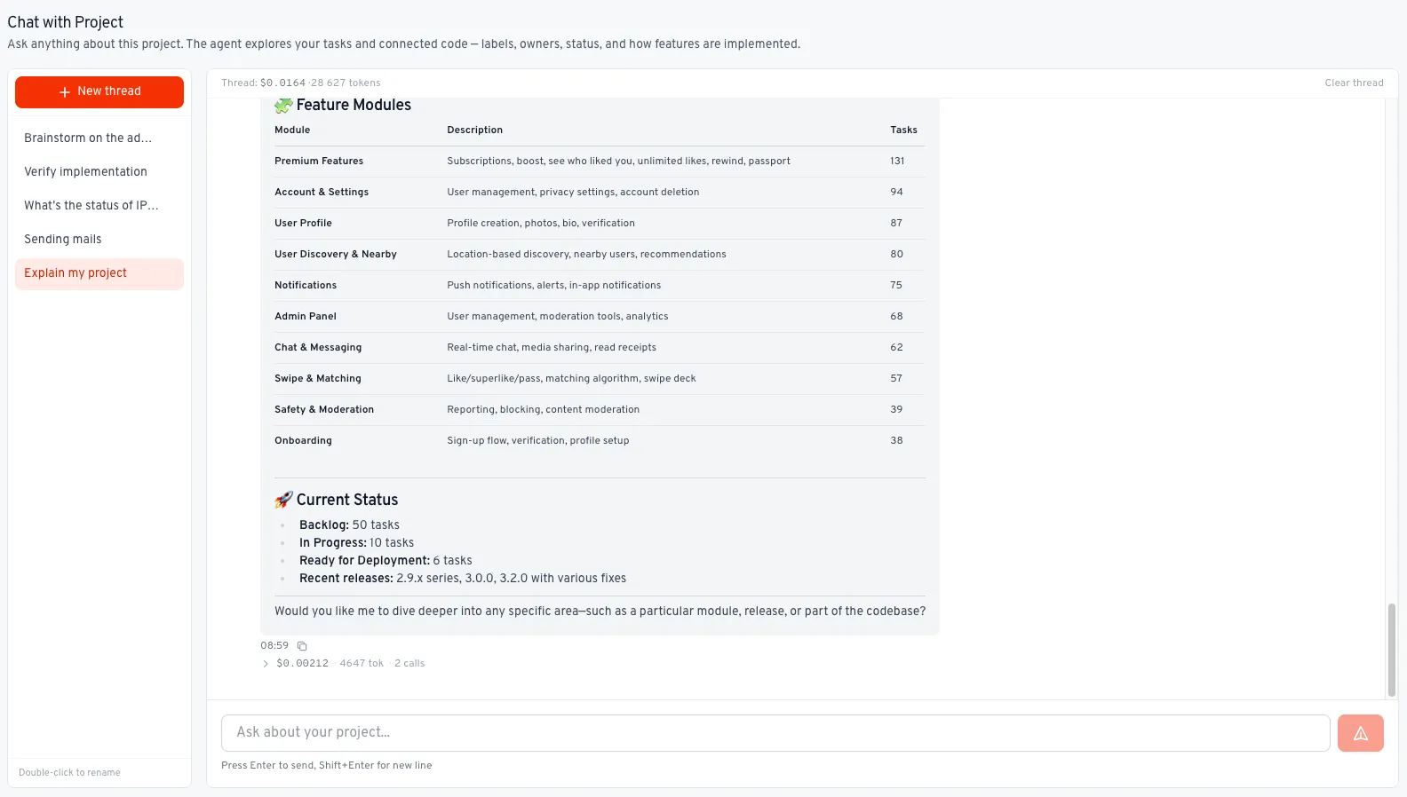Click the 'In Progress: 10 tasks' line

(x=356, y=543)
